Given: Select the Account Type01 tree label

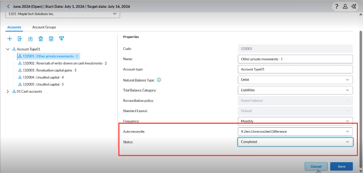Looking at the screenshot, I should coord(29,49).
